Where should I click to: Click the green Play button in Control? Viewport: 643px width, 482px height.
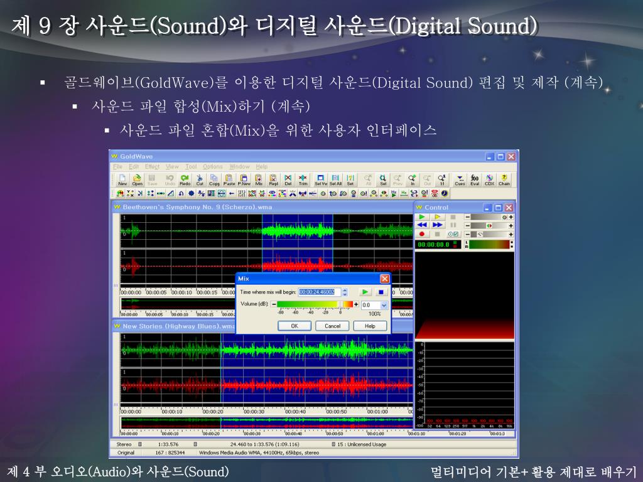(x=422, y=217)
